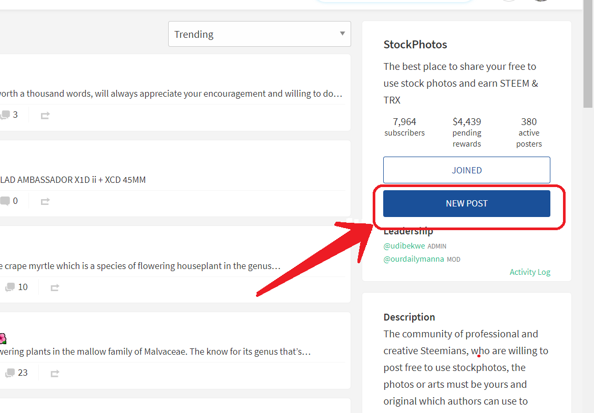594x413 pixels.
Task: Open the post about Malvaceae mallow family
Action: click(155, 352)
